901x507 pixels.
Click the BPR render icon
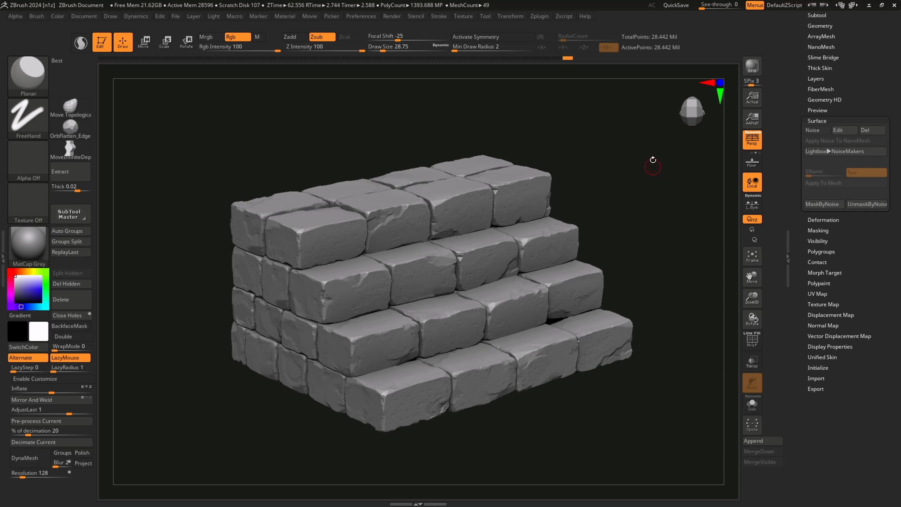[752, 66]
